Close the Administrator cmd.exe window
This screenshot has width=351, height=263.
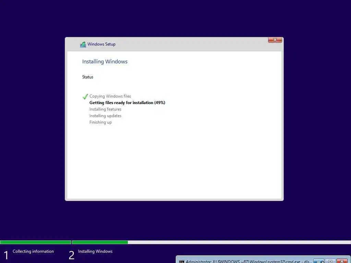[342, 261]
